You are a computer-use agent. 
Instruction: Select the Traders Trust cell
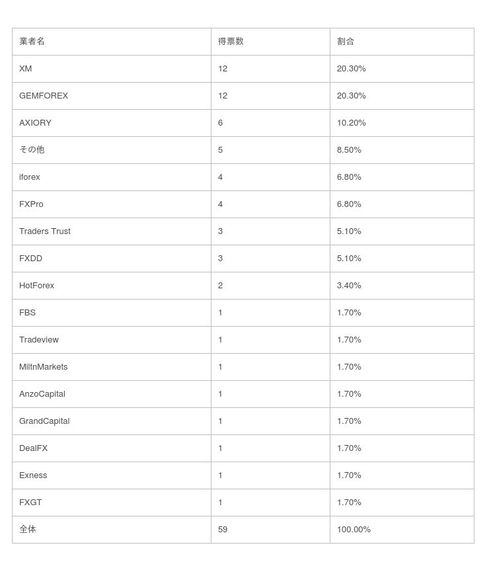click(x=45, y=231)
